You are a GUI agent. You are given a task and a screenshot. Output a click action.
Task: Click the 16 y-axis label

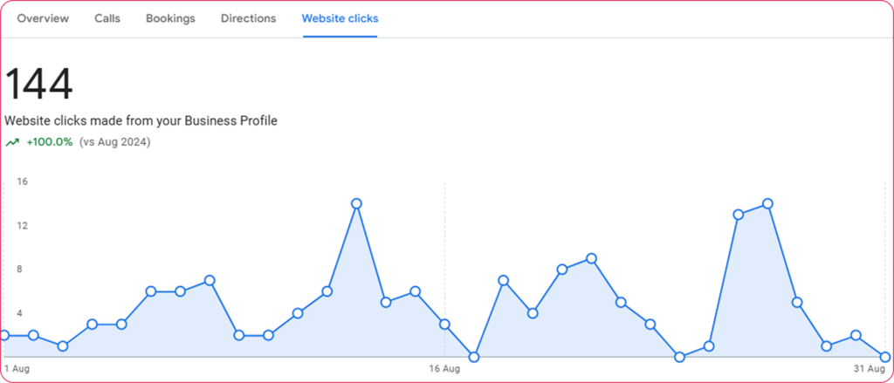tap(23, 181)
